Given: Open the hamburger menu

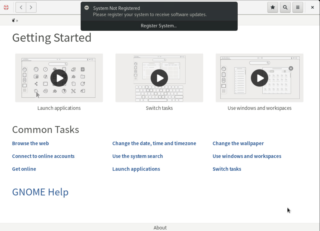Looking at the screenshot, I should pyautogui.click(x=298, y=8).
